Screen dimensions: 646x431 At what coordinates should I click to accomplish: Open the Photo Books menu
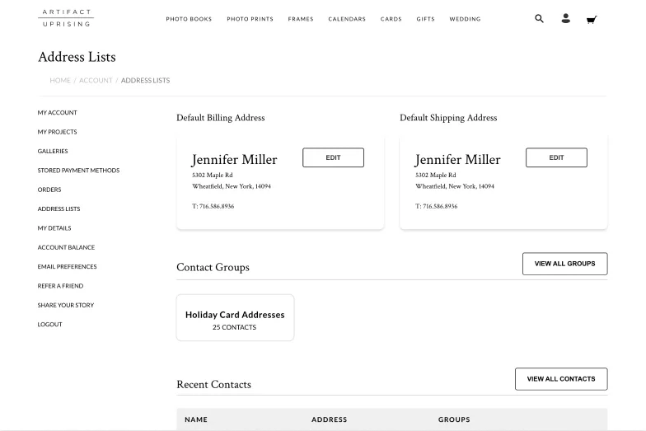(x=189, y=19)
